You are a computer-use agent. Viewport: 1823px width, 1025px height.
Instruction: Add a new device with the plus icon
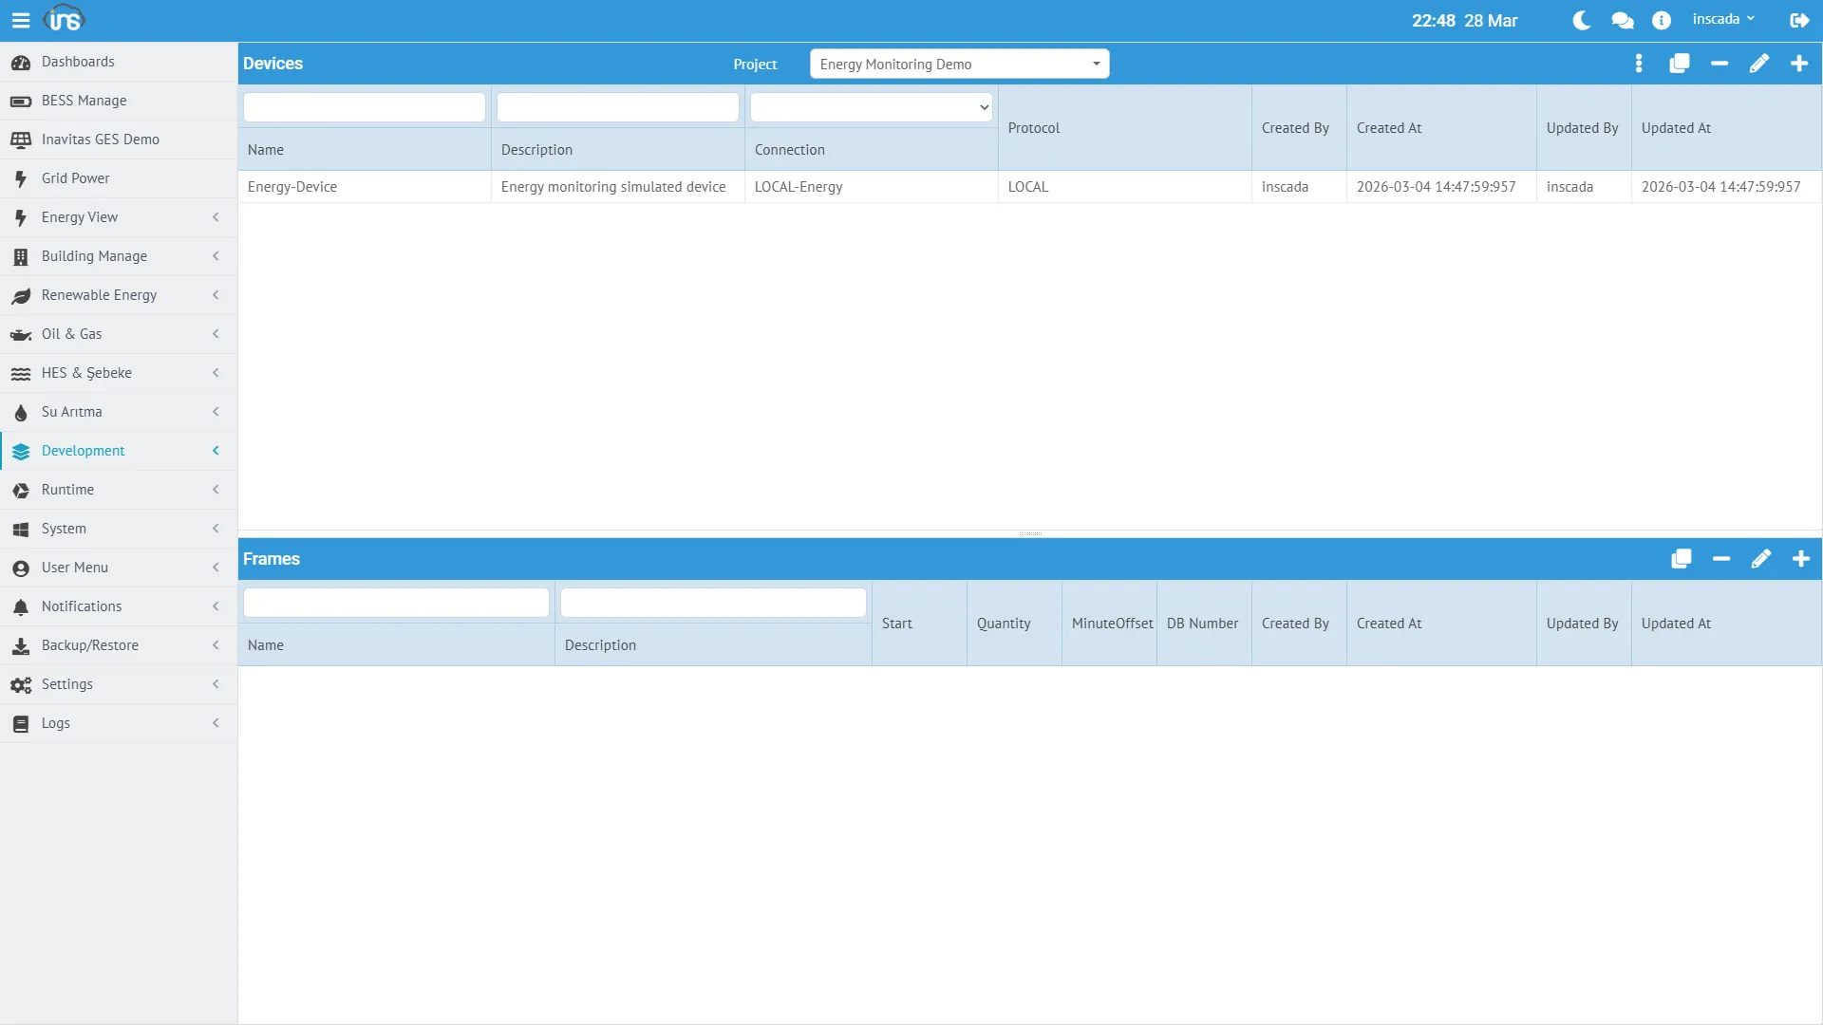[1799, 64]
